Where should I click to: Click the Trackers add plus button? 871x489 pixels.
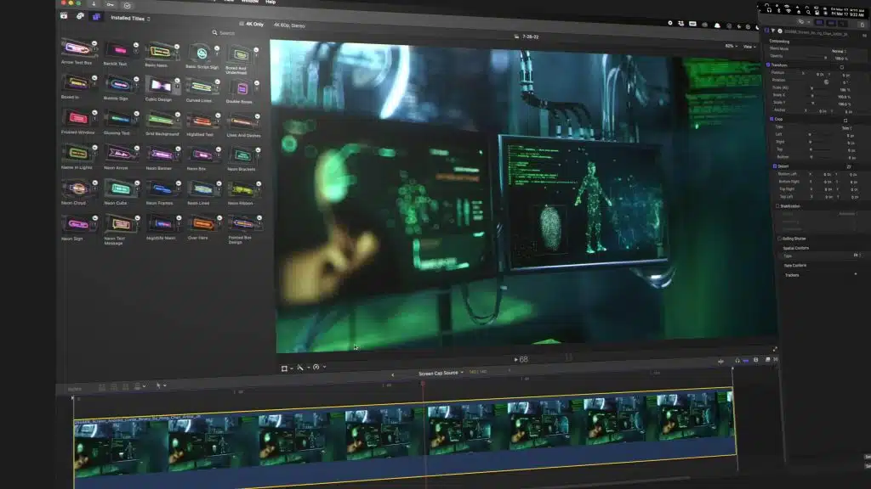[856, 274]
